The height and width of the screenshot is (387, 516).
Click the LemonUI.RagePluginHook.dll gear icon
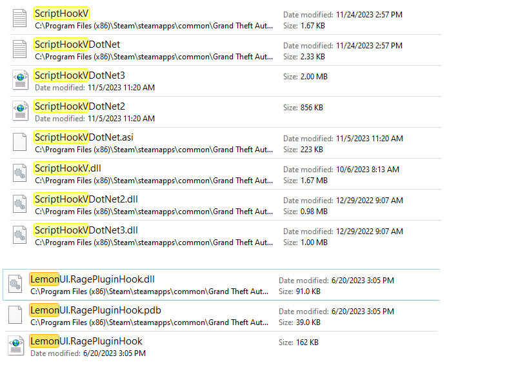(15, 284)
